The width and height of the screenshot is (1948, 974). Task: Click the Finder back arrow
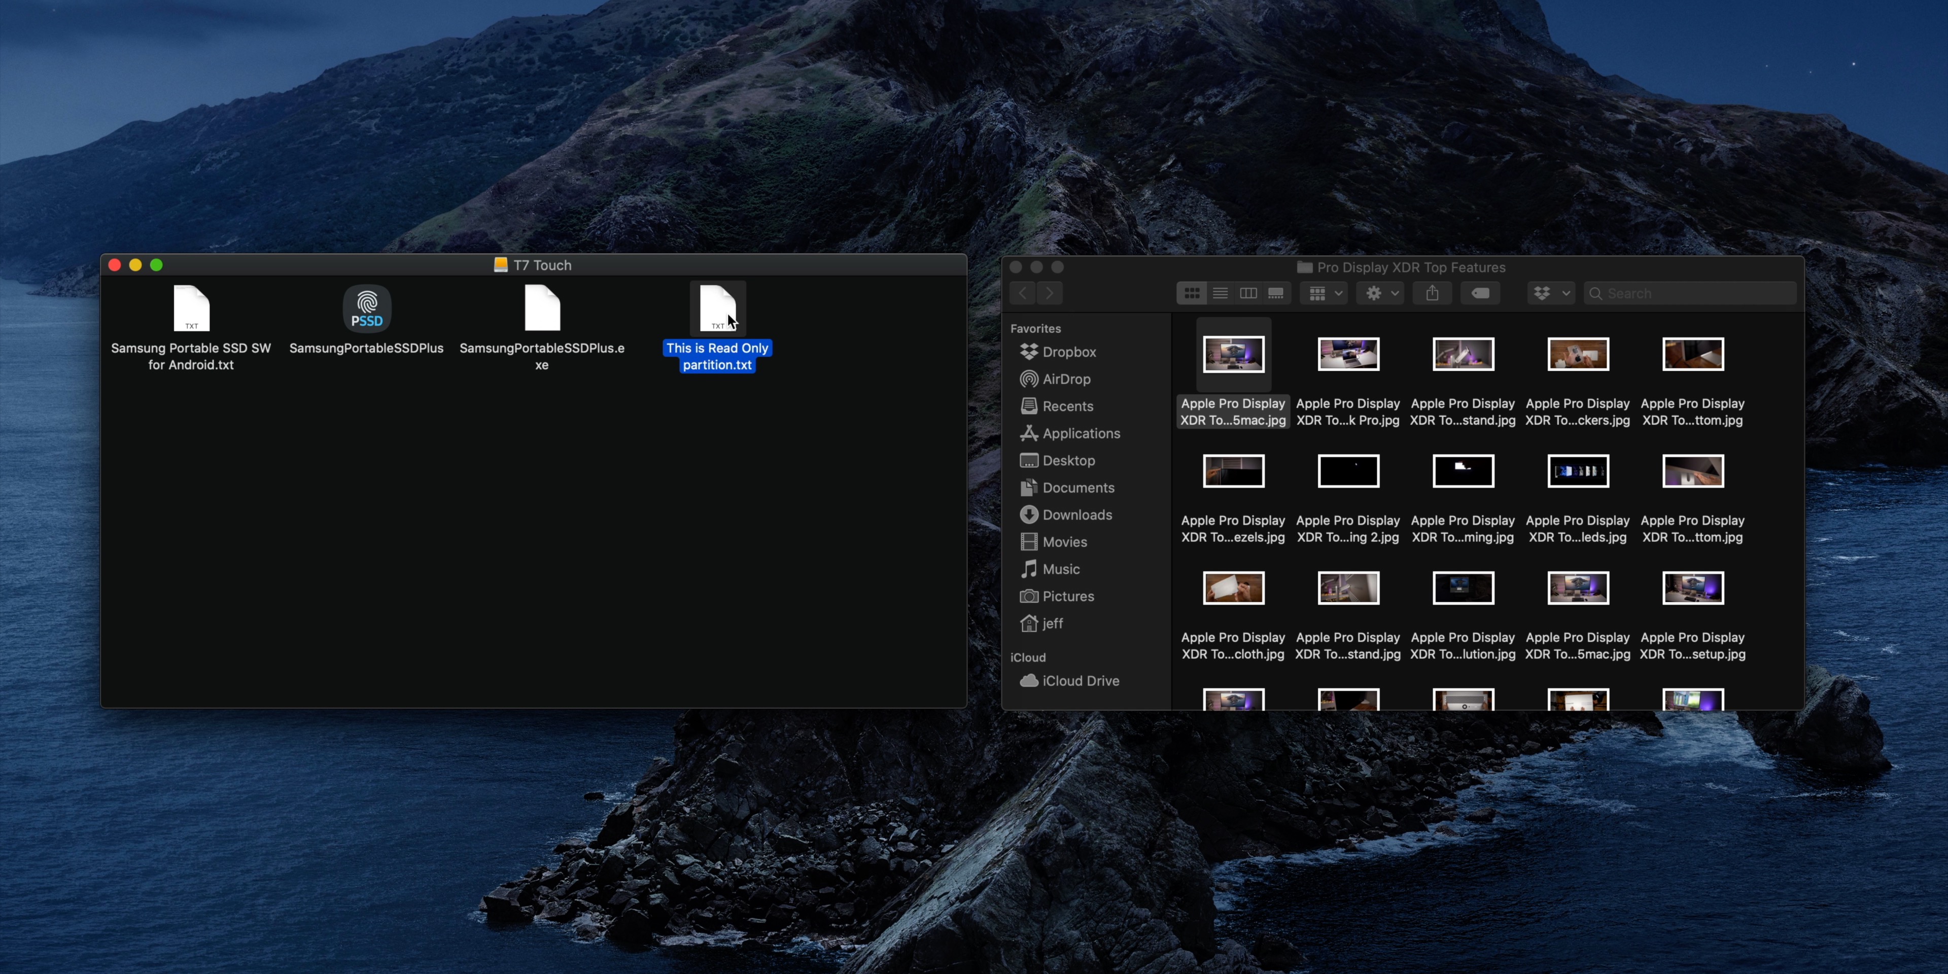(x=1022, y=293)
